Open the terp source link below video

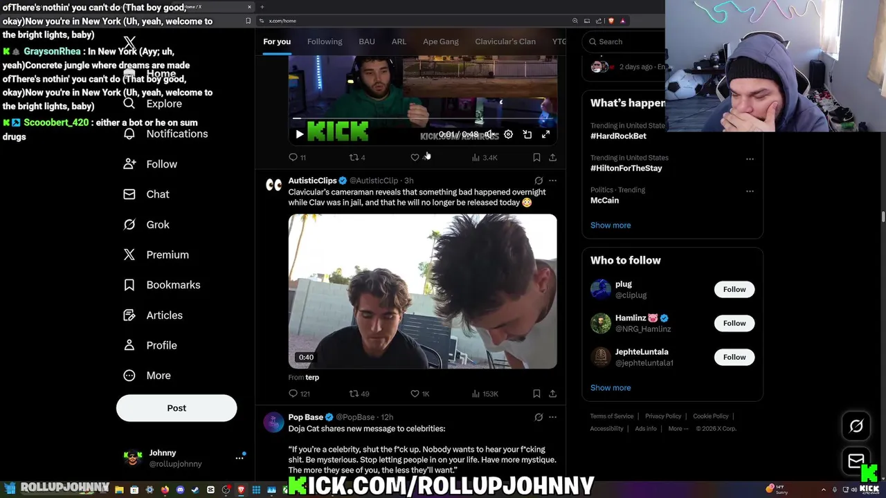click(312, 378)
